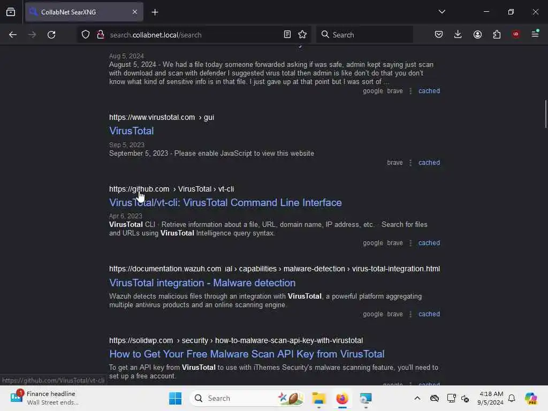
Task: Open the tracking protection shield icon
Action: [86, 34]
